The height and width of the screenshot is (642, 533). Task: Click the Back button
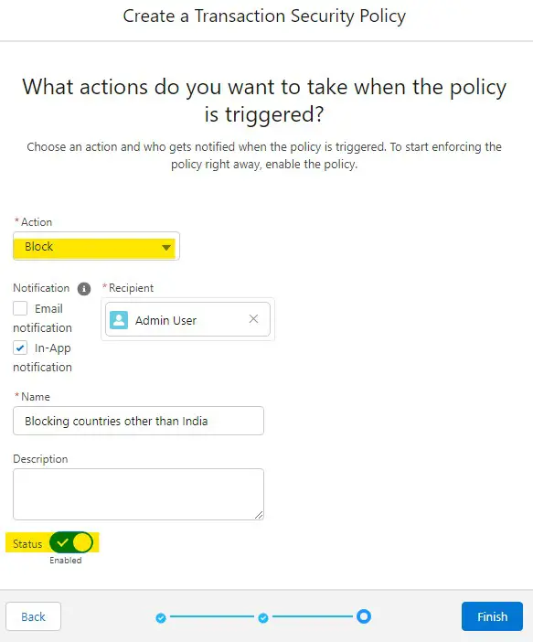tap(33, 616)
